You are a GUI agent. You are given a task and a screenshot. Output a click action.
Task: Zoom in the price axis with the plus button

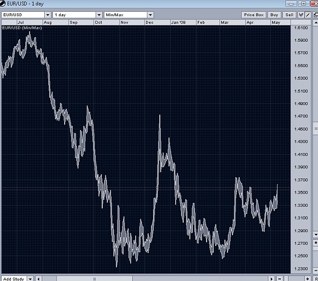[x=315, y=242]
